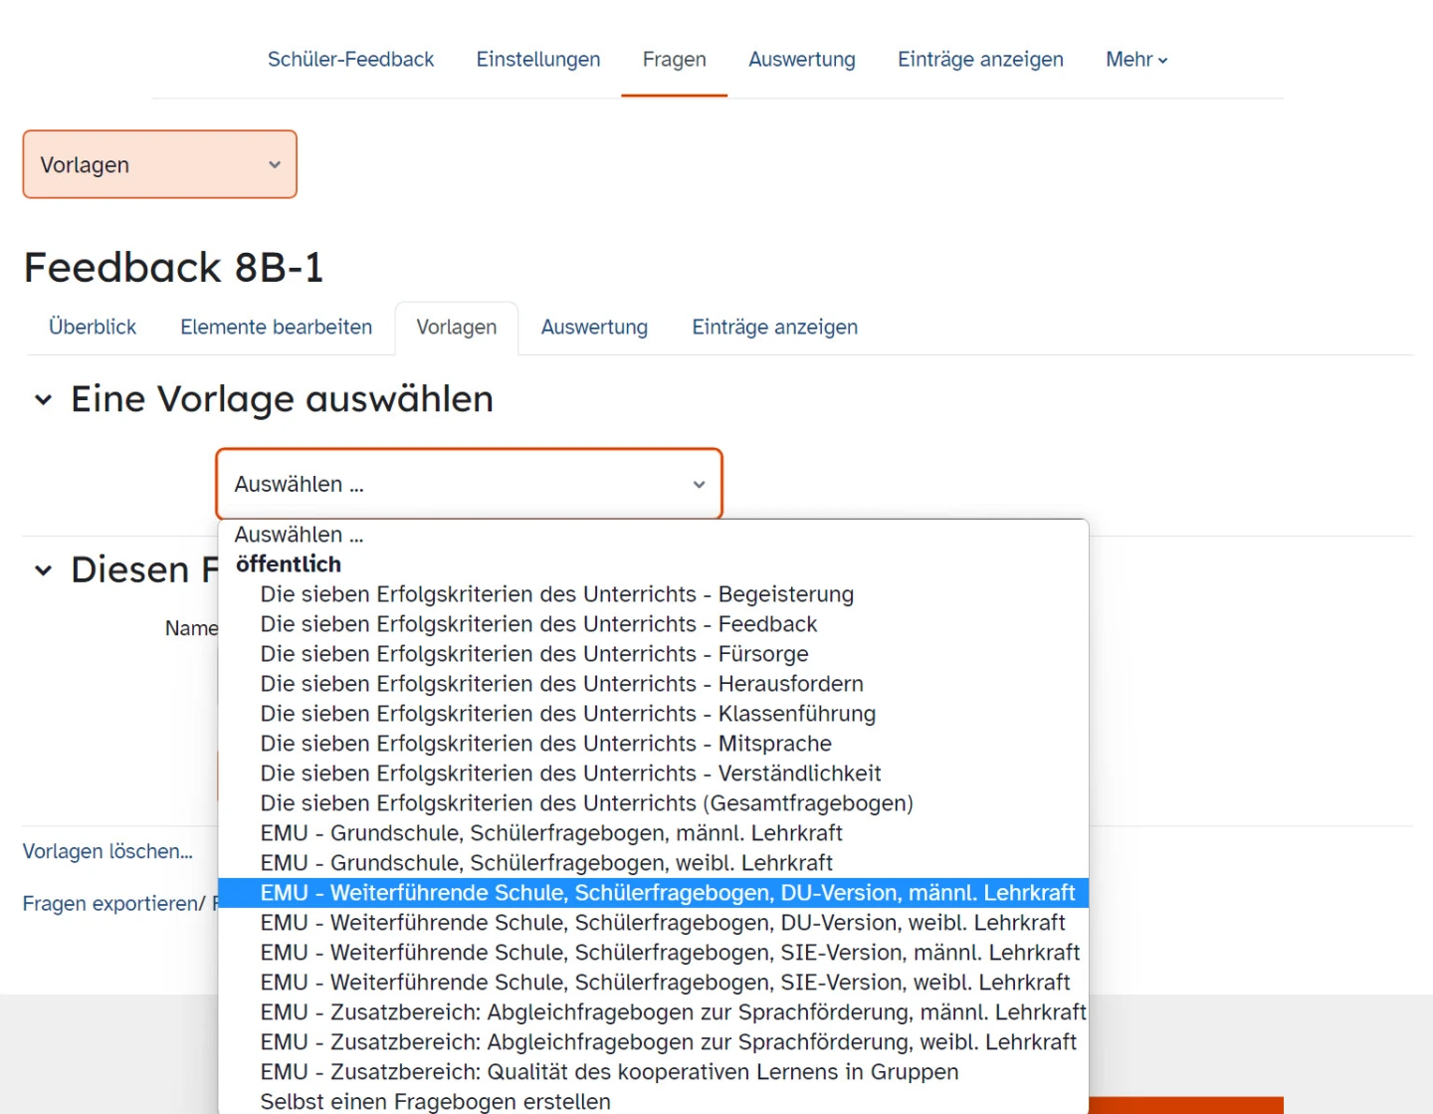Open the Schüler-Feedback navigation tab

[x=350, y=60]
